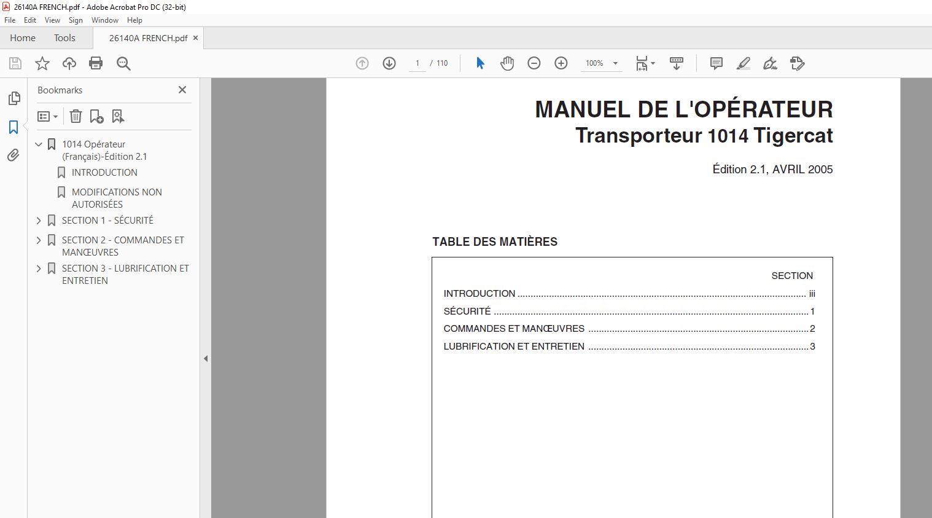Screen dimensions: 932x518
Task: Collapse the 1014 Opérateur bookmark
Action: tap(39, 144)
